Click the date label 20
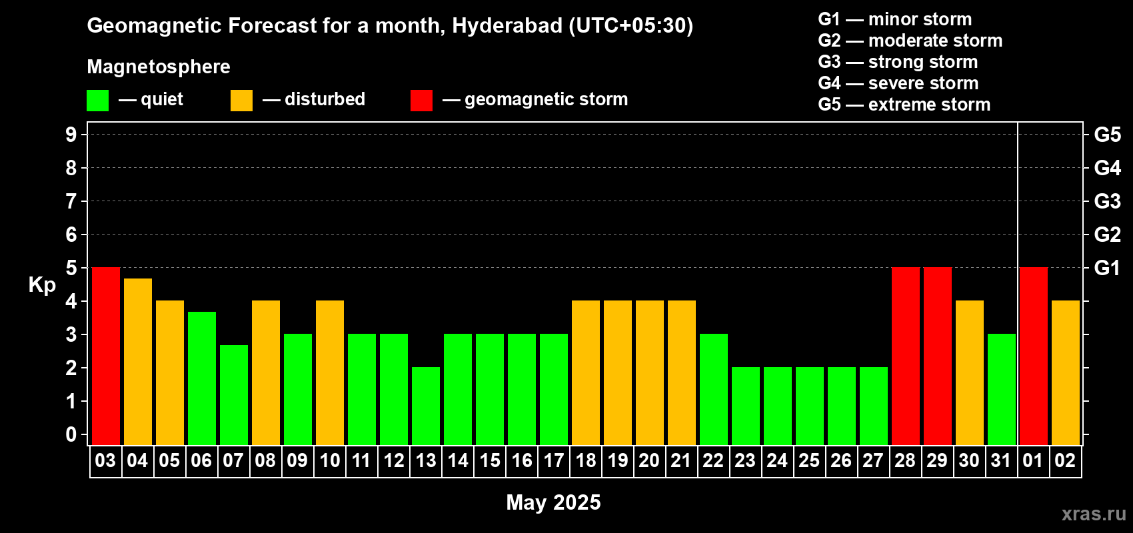The image size is (1133, 533). tap(649, 461)
